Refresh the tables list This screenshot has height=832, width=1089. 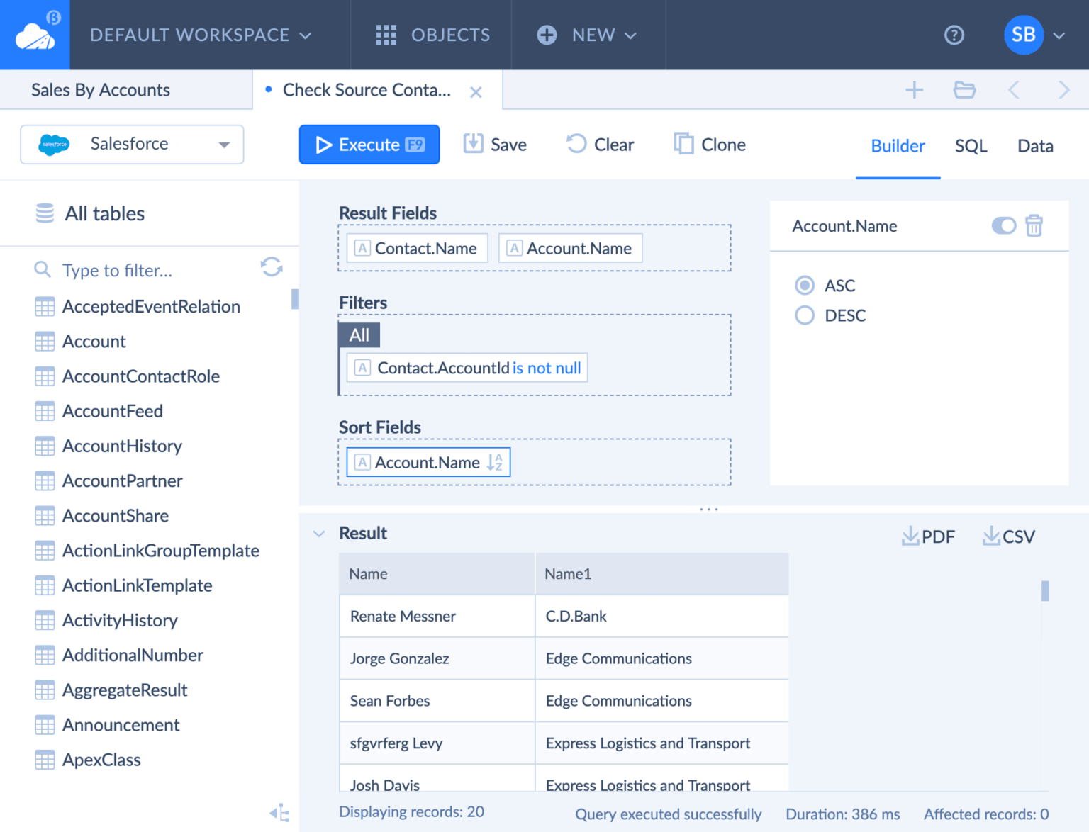coord(272,267)
